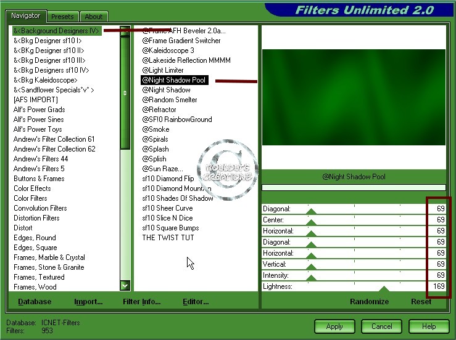
Task: Open the filter Editor...
Action: point(196,302)
